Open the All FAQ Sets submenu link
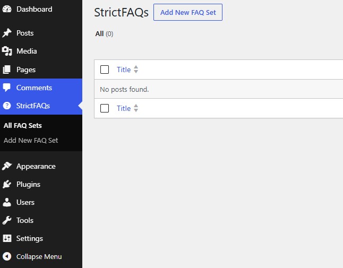This screenshot has height=268, width=343. [22, 125]
